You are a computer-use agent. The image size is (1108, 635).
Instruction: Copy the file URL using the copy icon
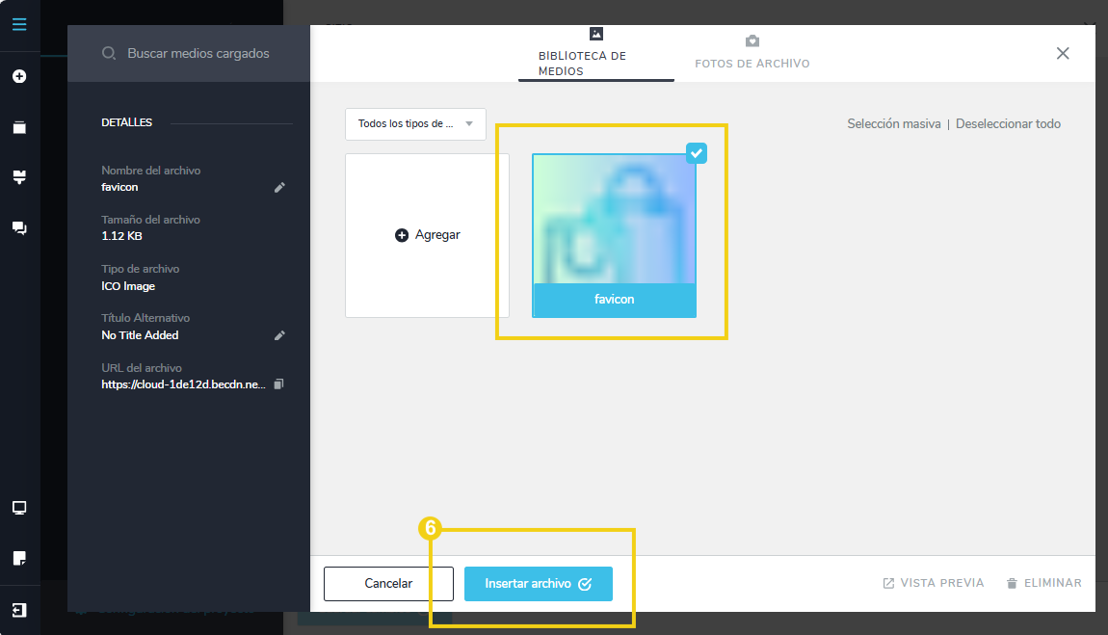(278, 384)
